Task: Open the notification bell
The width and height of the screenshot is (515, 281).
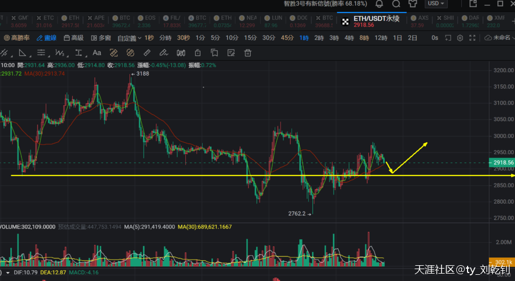Action: coord(396,4)
